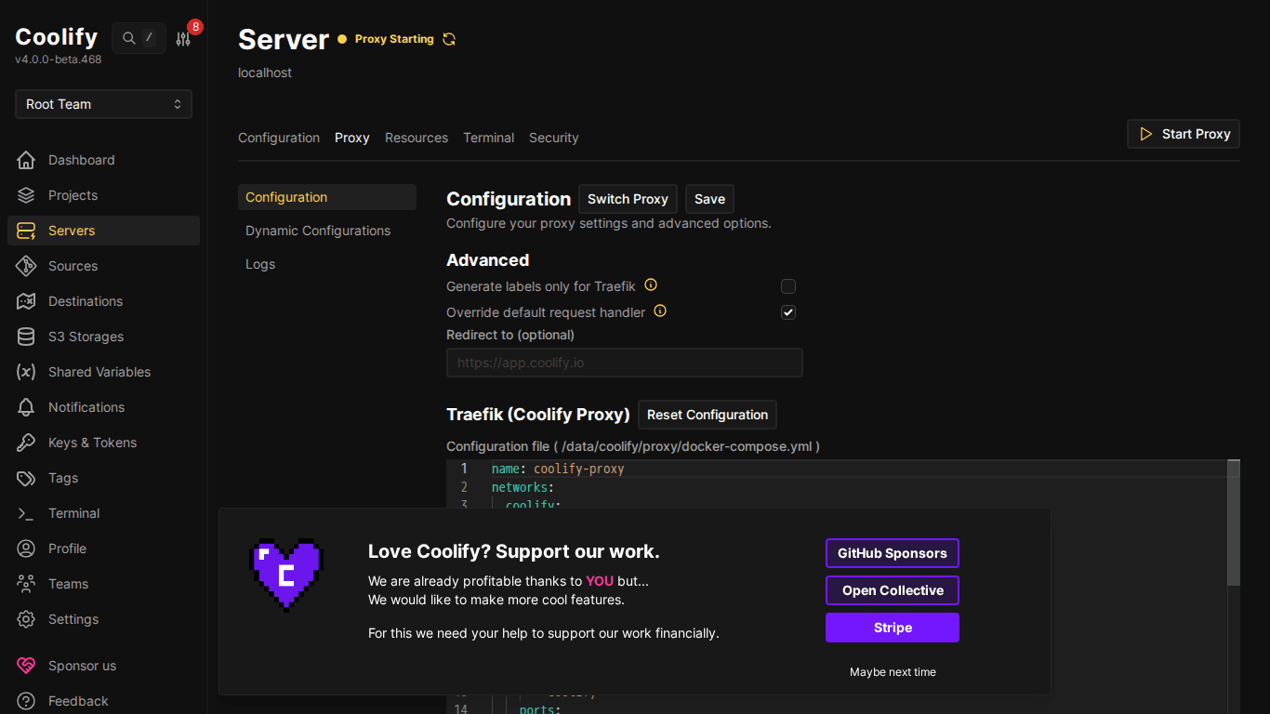This screenshot has height=714, width=1270.
Task: Open the Security tab
Action: (553, 138)
